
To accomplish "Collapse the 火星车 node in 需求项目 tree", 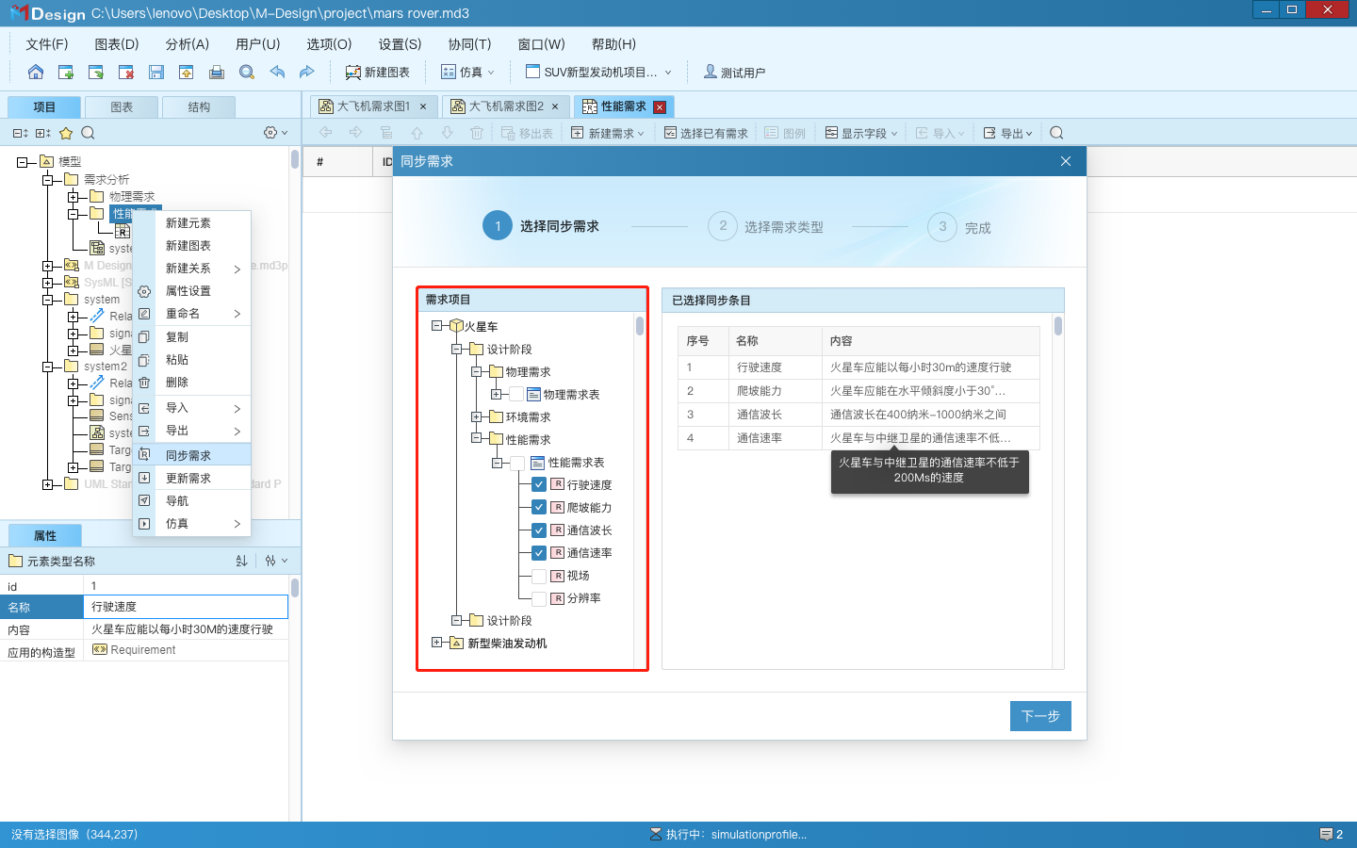I will [x=436, y=326].
